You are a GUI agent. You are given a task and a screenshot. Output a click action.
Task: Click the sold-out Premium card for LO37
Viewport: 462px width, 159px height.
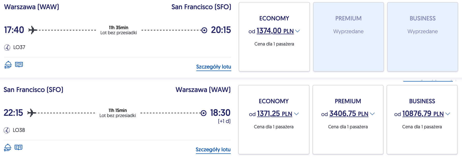(x=348, y=37)
